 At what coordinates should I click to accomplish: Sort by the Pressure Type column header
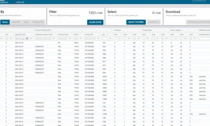click(x=63, y=35)
